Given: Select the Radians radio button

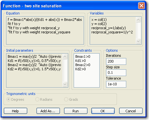Looking at the screenshot, I should pos(37,99).
